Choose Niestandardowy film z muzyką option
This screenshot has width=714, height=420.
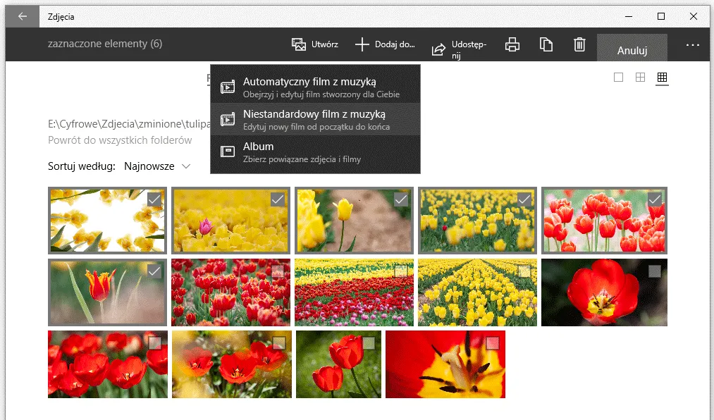coord(315,119)
